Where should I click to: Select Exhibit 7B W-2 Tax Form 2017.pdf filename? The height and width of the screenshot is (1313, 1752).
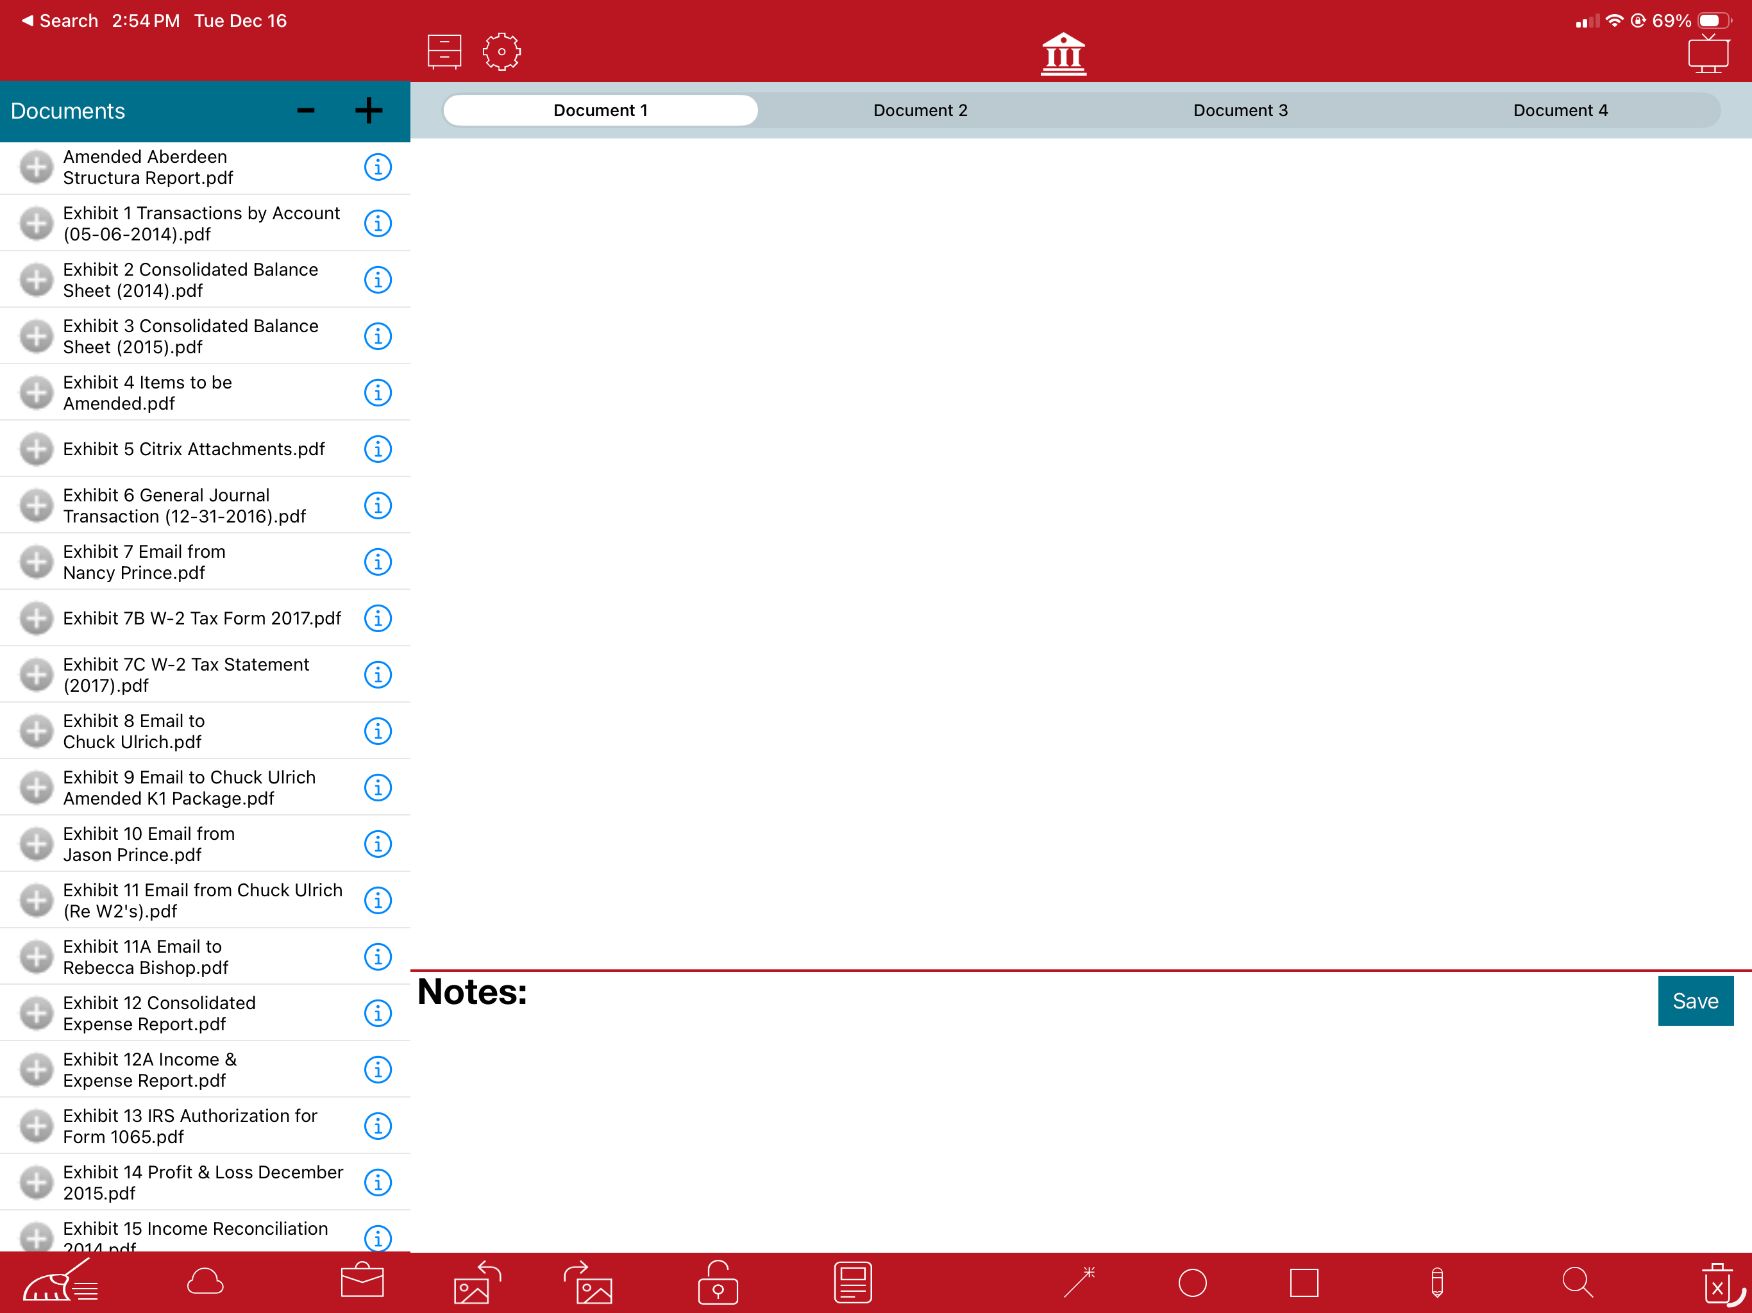point(202,619)
